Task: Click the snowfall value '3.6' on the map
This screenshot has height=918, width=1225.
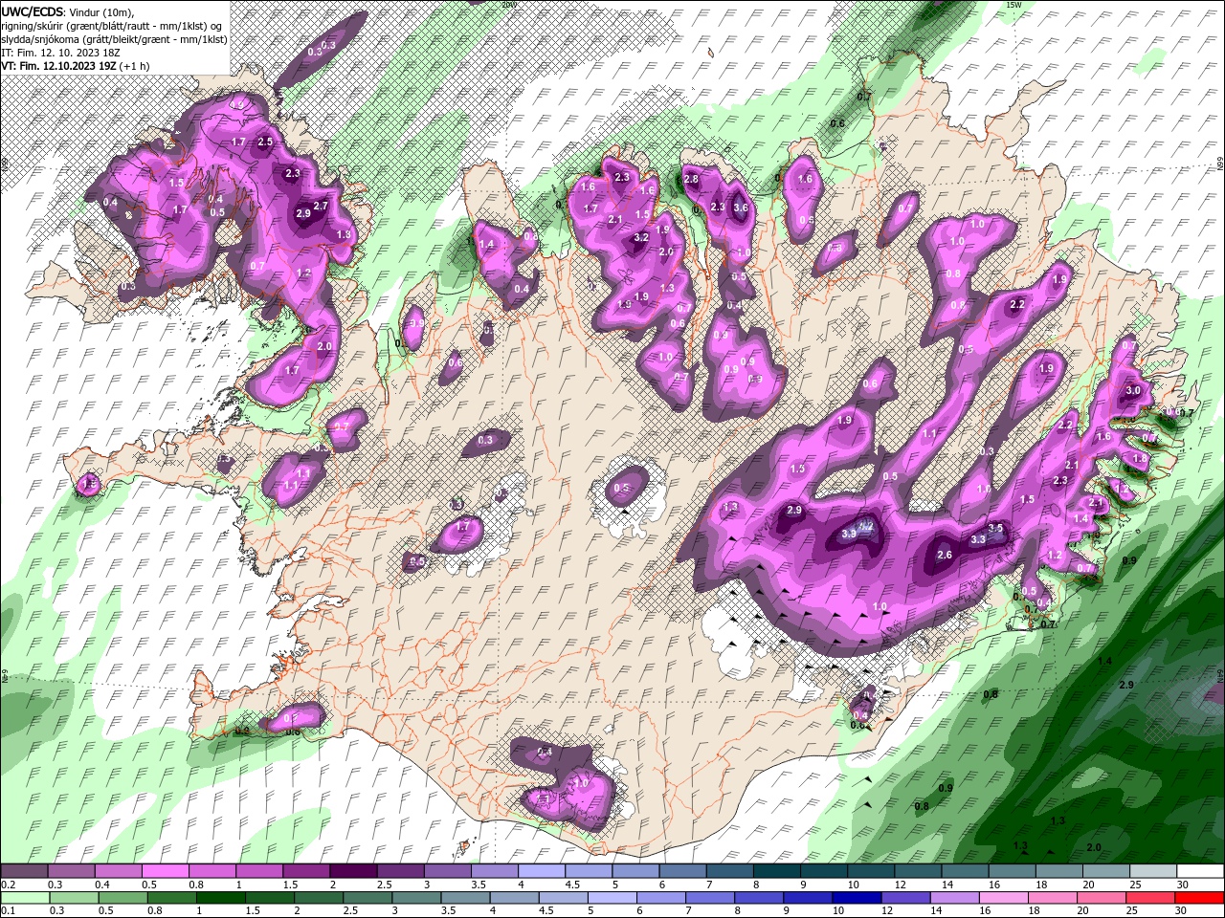Action: 740,208
